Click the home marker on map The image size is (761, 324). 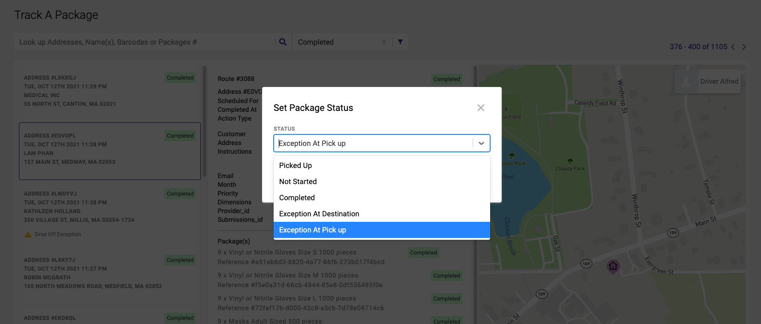click(x=613, y=266)
